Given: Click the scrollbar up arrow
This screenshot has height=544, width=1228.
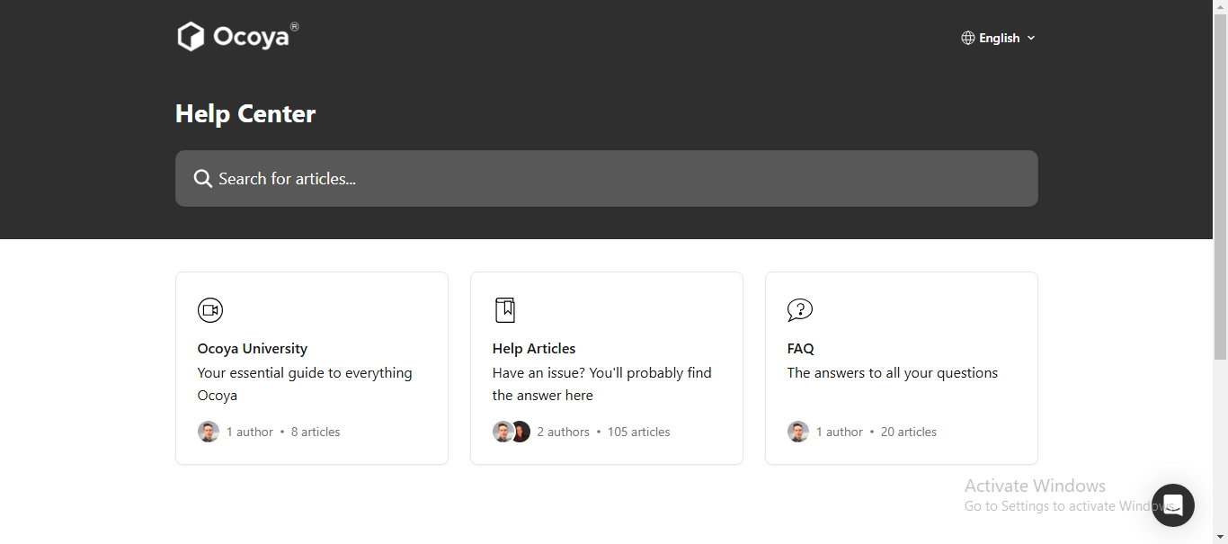Looking at the screenshot, I should (1220, 6).
